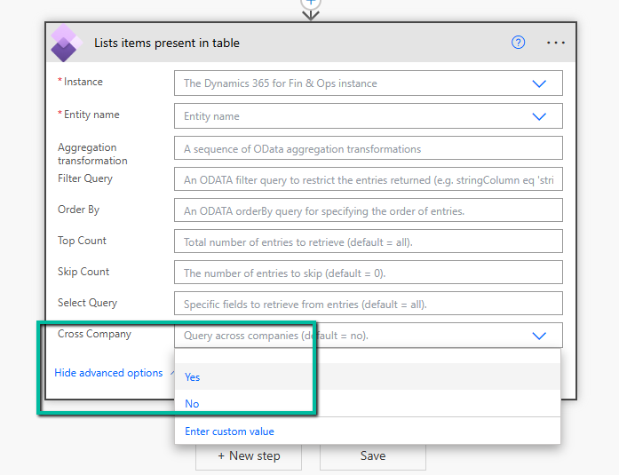This screenshot has width=619, height=475.
Task: Click the Entity name field
Action: click(x=369, y=116)
